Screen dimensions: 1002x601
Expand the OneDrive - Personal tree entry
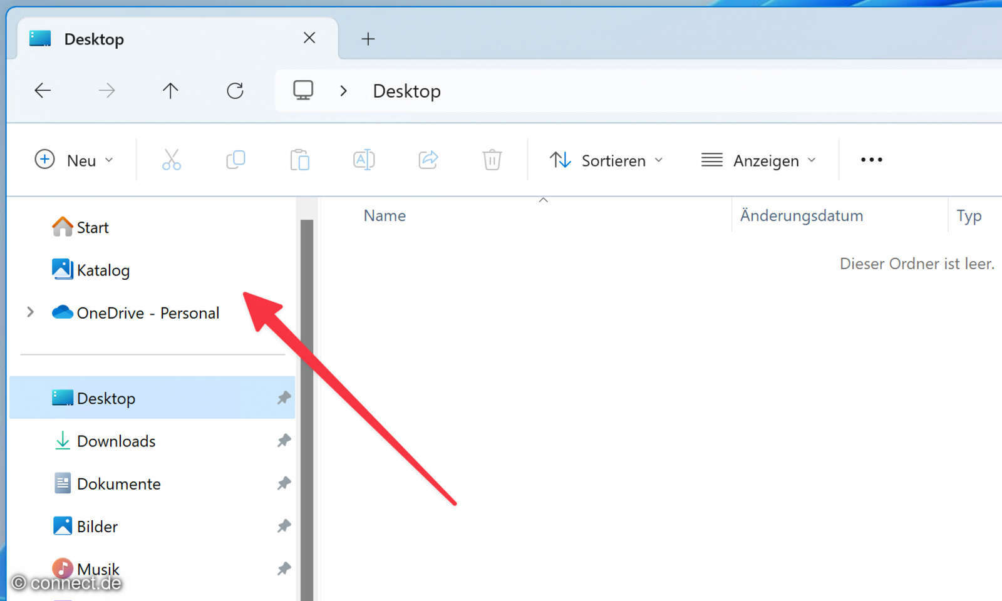[x=30, y=312]
